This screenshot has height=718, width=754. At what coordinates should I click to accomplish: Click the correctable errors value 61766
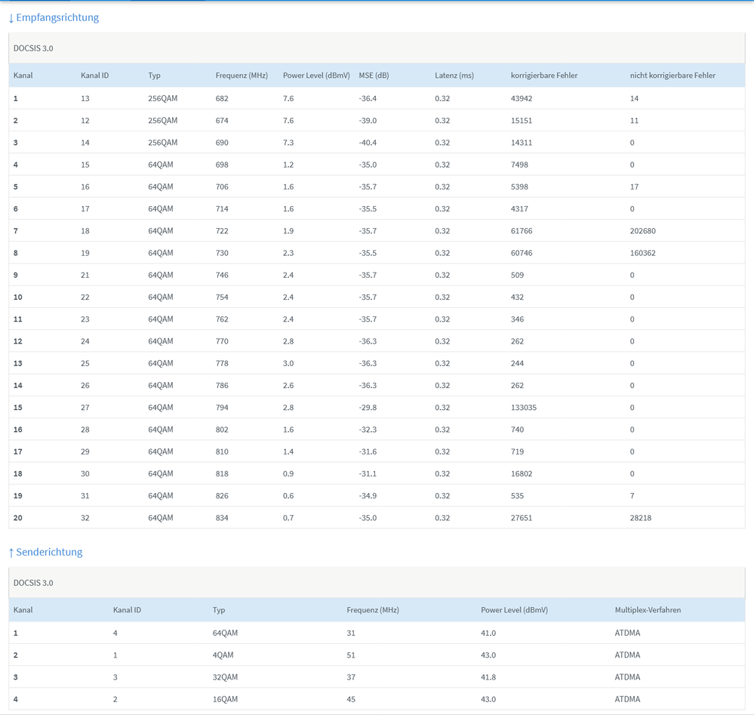click(x=522, y=231)
